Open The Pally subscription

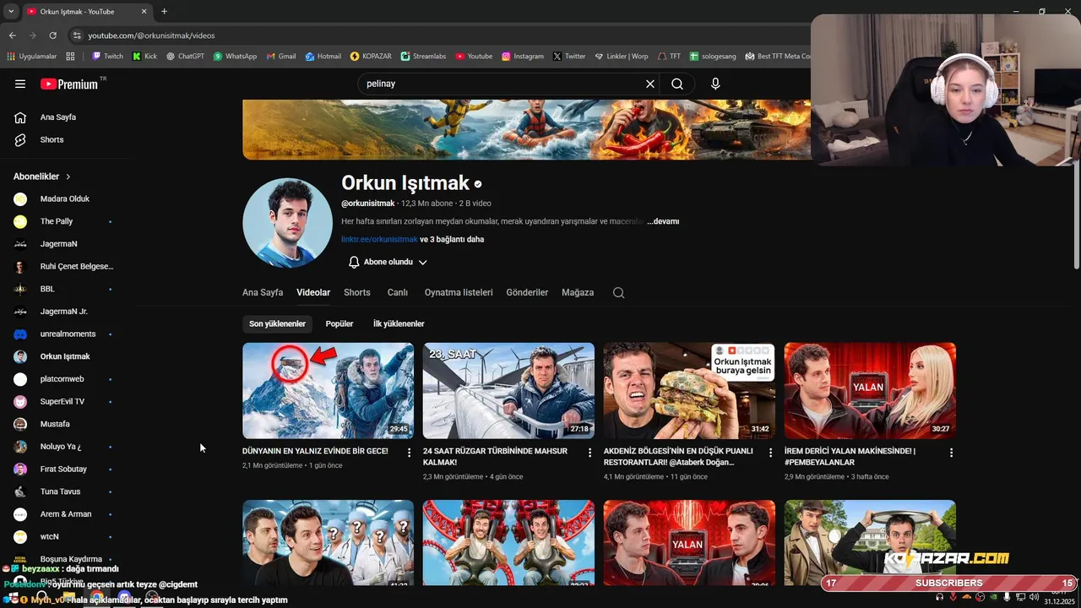click(56, 221)
